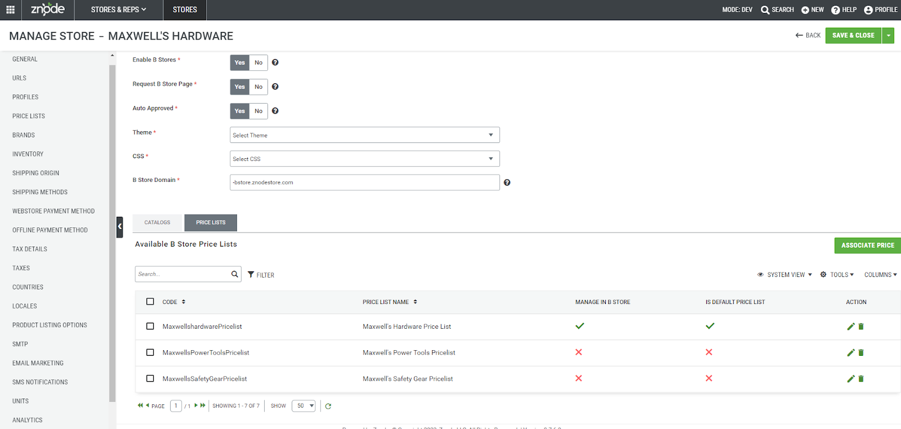Open Tax Details in sidebar
This screenshot has height=429, width=901.
click(30, 249)
